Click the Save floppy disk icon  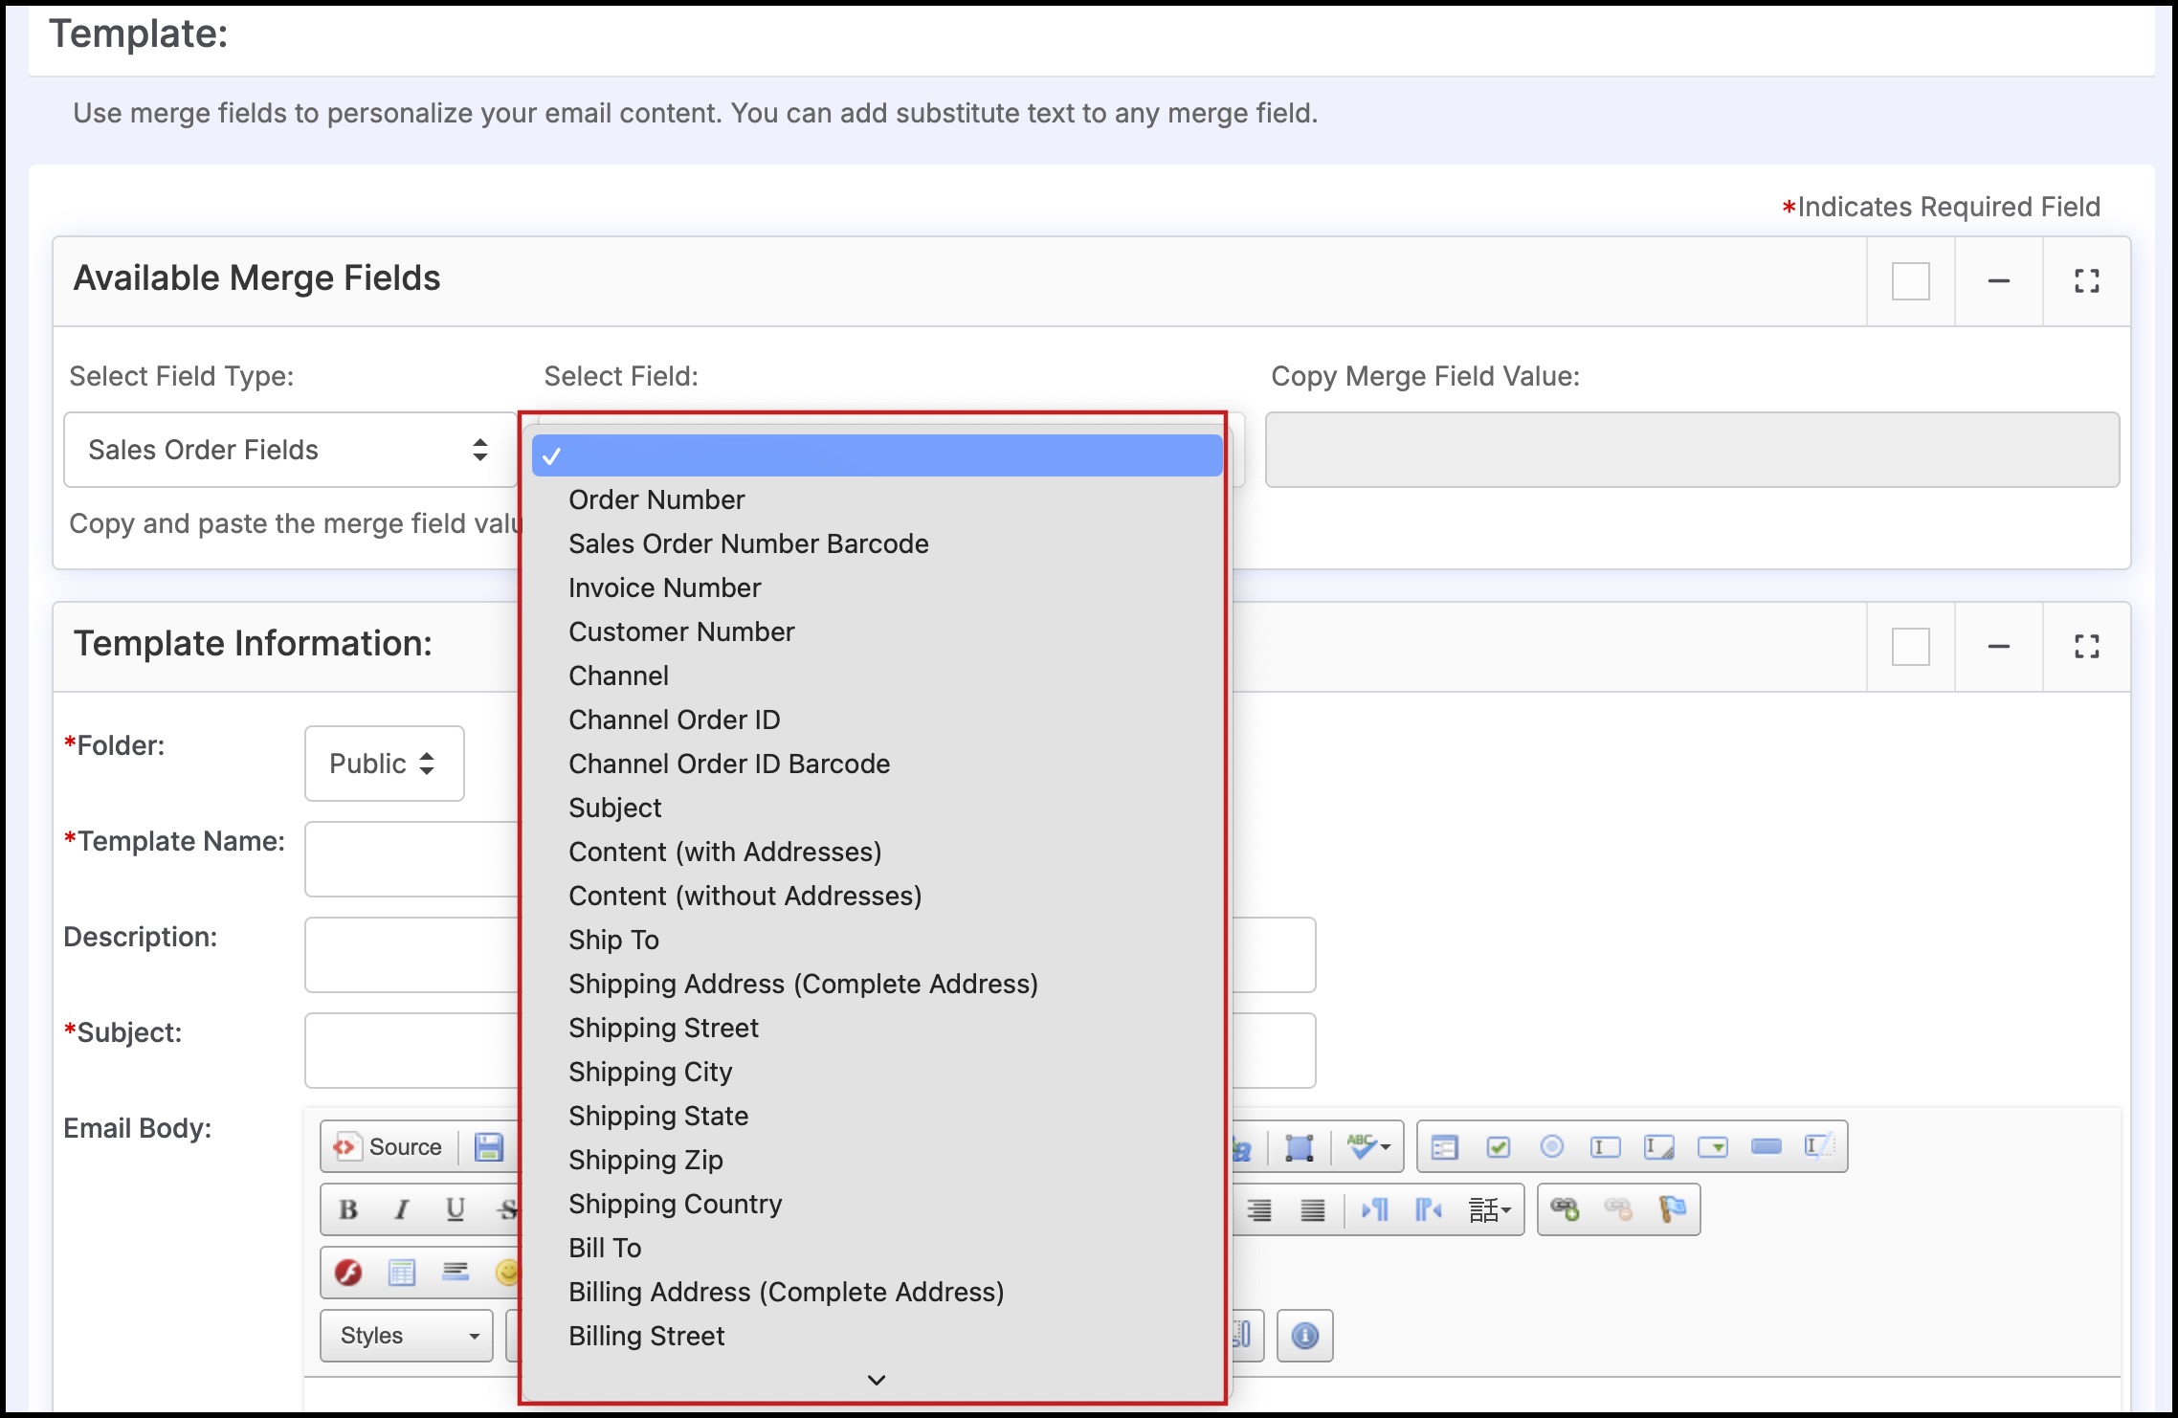(489, 1146)
